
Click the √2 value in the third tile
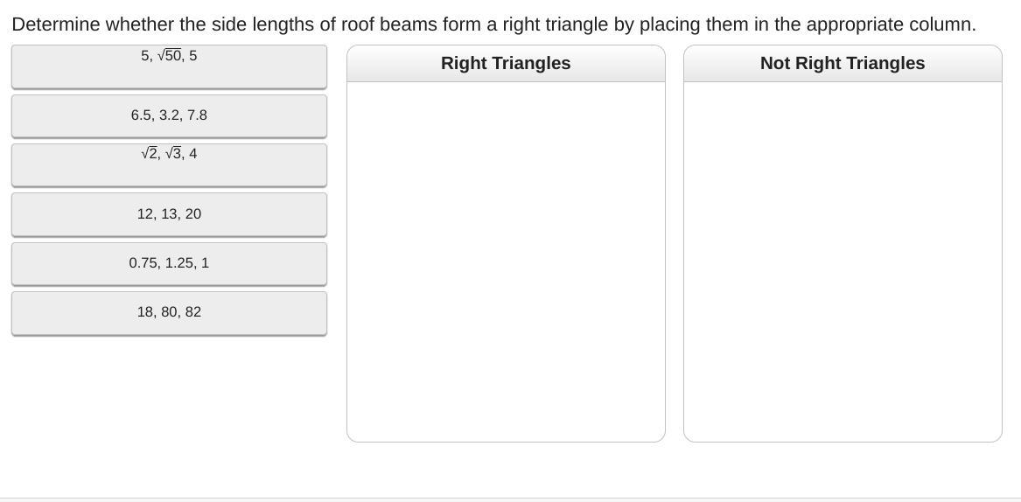tap(150, 154)
